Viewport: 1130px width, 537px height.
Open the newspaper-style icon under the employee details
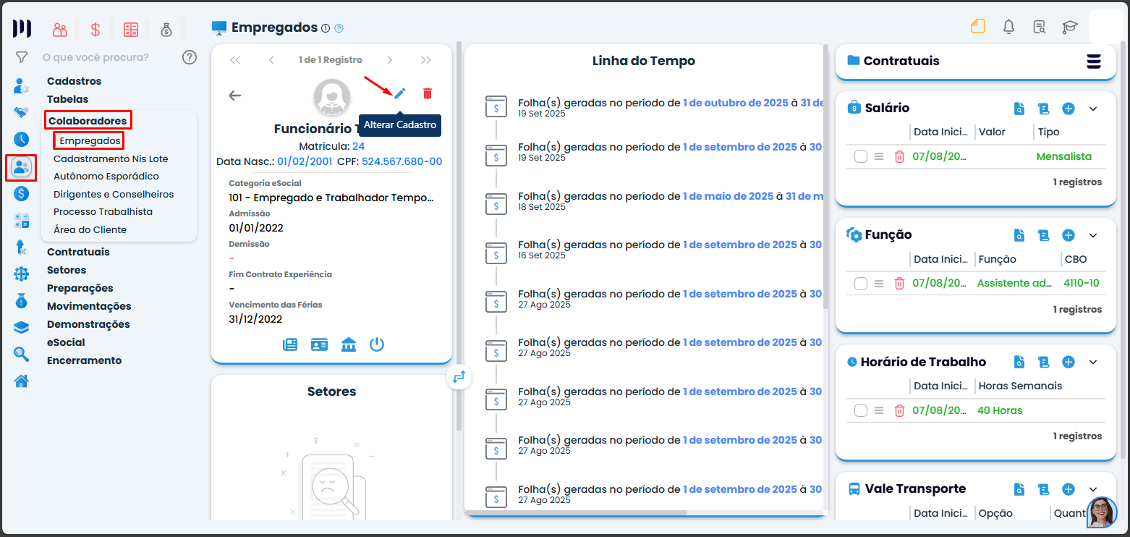[x=290, y=344]
